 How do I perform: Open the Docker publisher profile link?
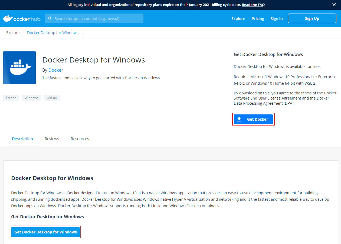pyautogui.click(x=56, y=70)
